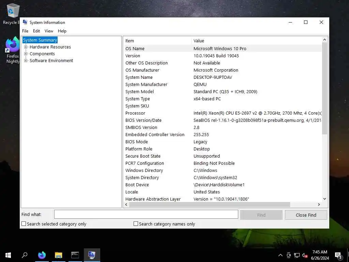Open the network status tray icon
The width and height of the screenshot is (349, 262).
coord(297,255)
